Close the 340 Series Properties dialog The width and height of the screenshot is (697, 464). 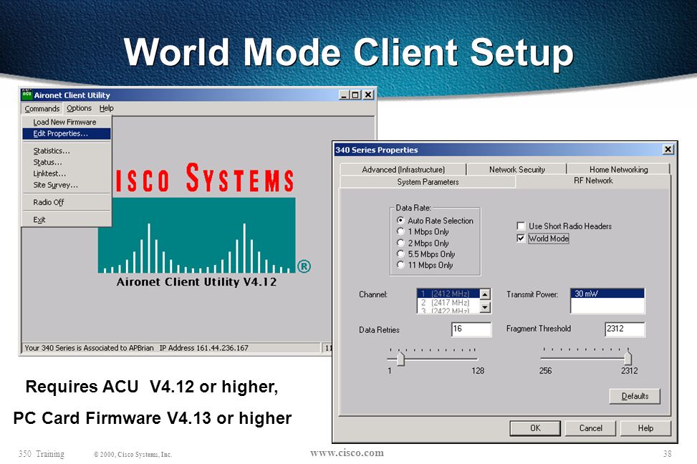click(668, 150)
